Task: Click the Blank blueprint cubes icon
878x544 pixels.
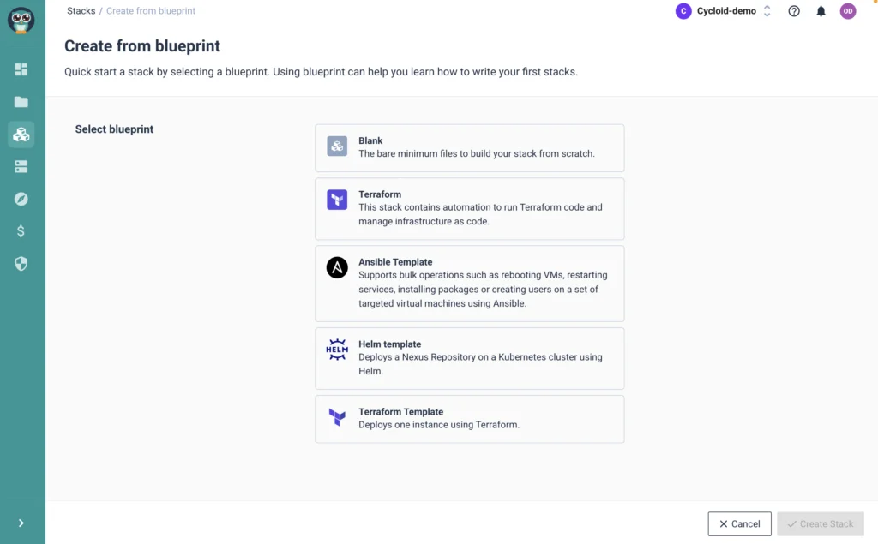Action: click(x=337, y=146)
